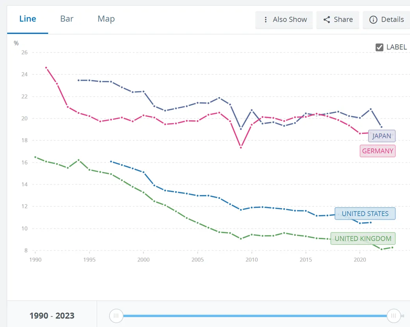
Task: Click Japan's 2009 dip data point
Action: pos(241,129)
